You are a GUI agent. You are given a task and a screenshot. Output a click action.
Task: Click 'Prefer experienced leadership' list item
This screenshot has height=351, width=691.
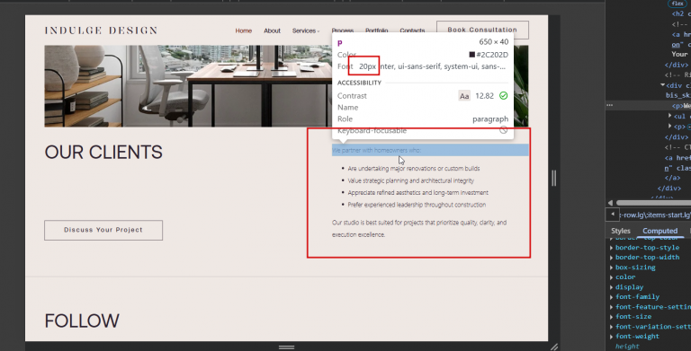(417, 205)
